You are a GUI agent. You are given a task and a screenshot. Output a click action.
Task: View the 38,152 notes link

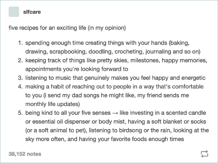(25, 154)
